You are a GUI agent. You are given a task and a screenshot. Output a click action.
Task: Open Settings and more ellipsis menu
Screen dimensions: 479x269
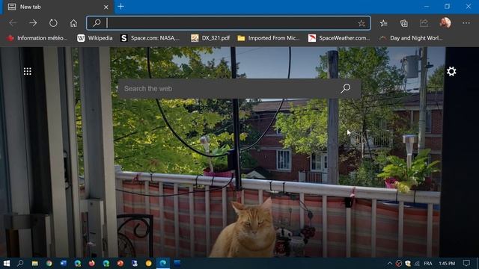click(x=466, y=23)
